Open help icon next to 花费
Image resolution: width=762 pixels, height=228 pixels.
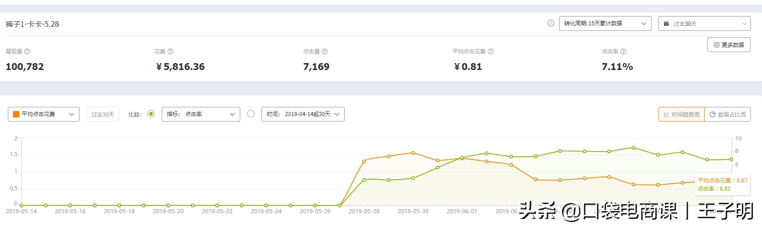[171, 52]
